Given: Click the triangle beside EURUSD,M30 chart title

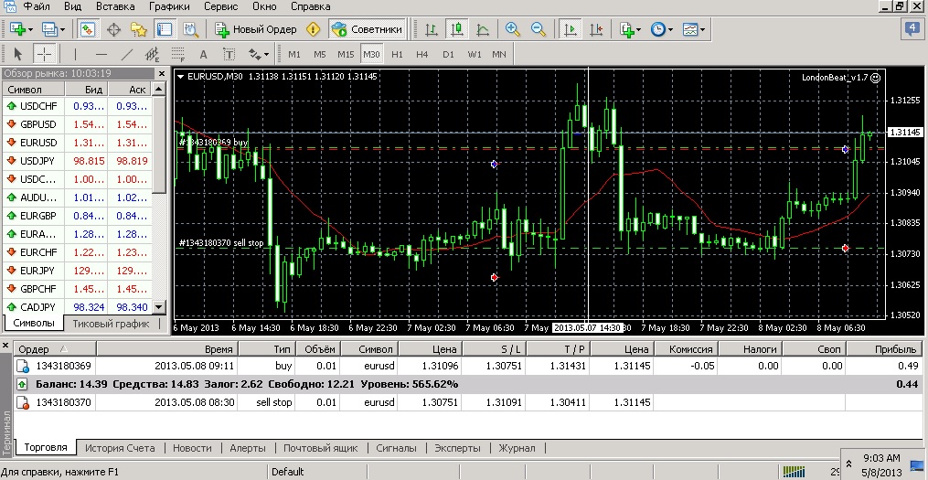Looking at the screenshot, I should [180, 77].
